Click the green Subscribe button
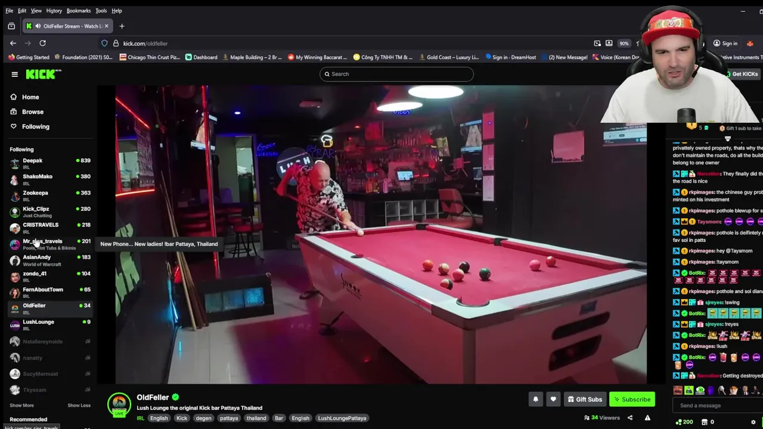Viewport: 763px width, 429px height. point(632,399)
